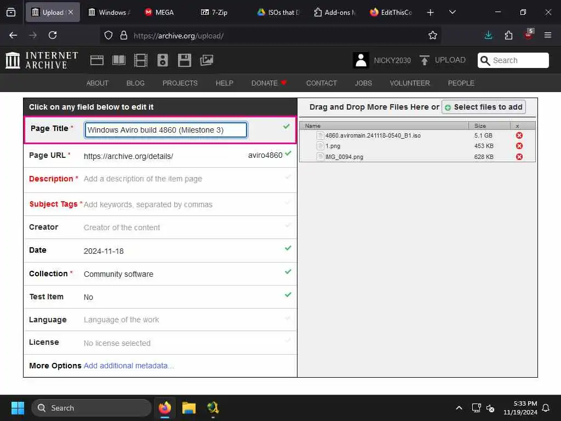
Task: Open License selector No license selected
Action: (117, 343)
